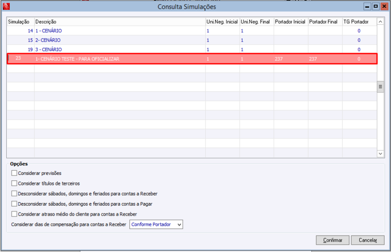Click the Portador Inicial column header

click(291, 21)
